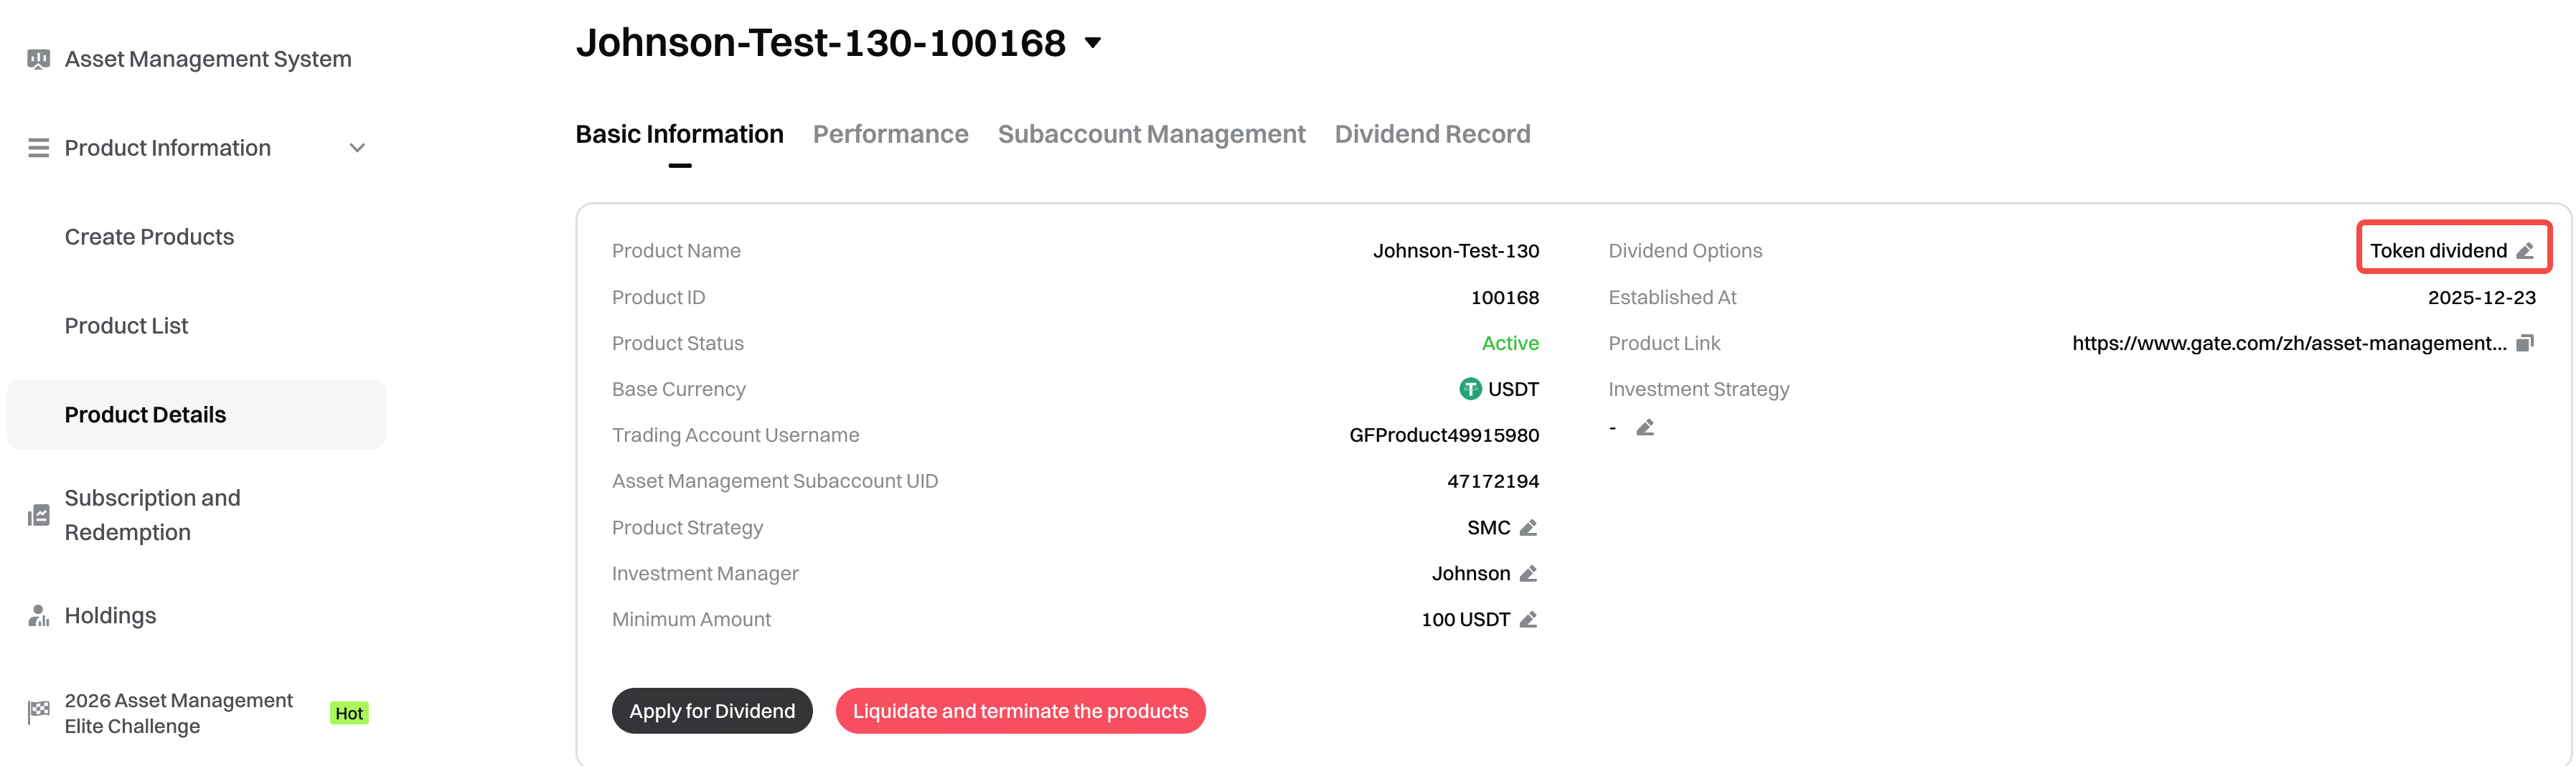Edit the Minimum Amount pencil icon
The image size is (2576, 766).
(x=1528, y=620)
